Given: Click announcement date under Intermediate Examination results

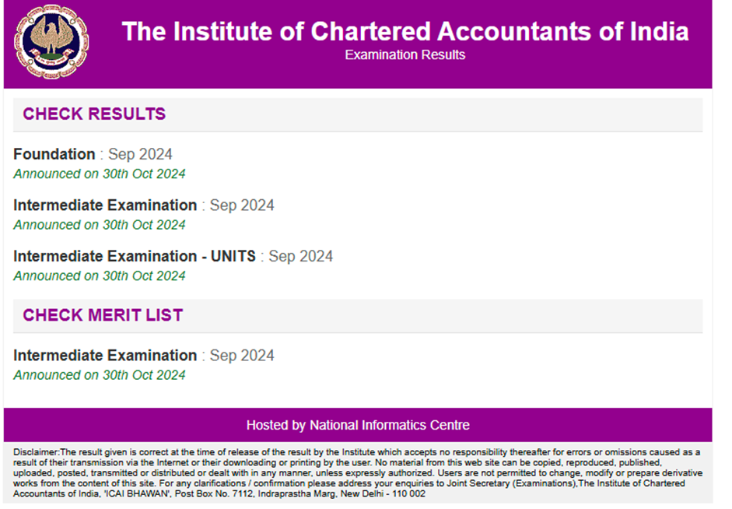Looking at the screenshot, I should pos(100,225).
